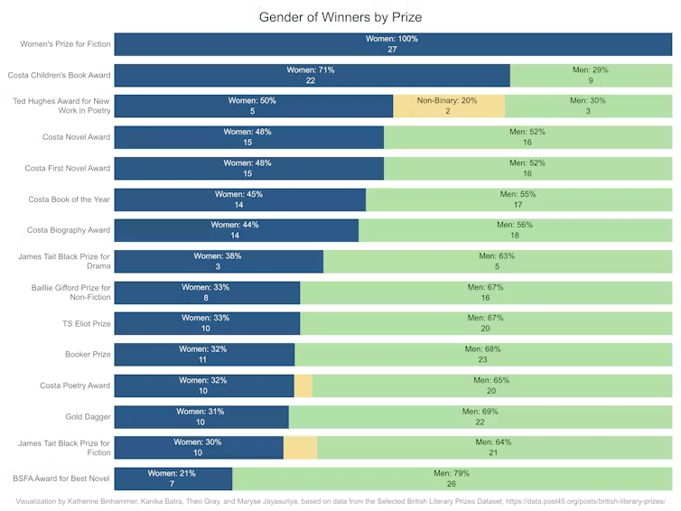
Task: Click Women segment of Costa Biography Award bar
Action: [236, 230]
